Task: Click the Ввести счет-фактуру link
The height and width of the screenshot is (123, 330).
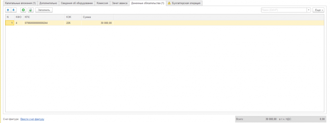Action: click(32, 119)
